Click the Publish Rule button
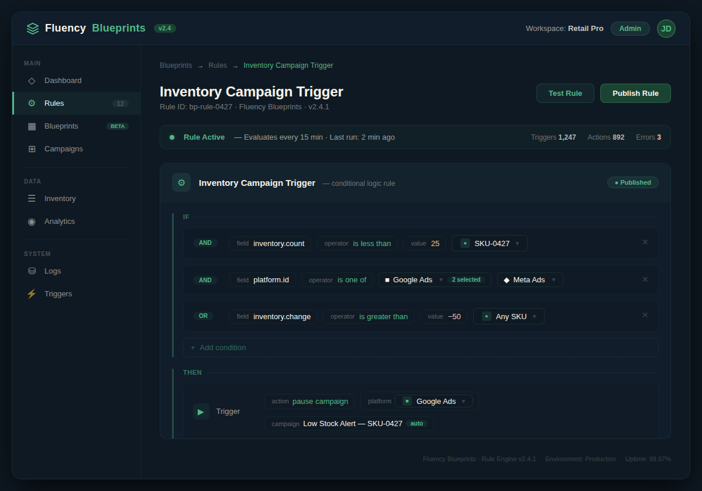702x491 pixels. tap(635, 94)
